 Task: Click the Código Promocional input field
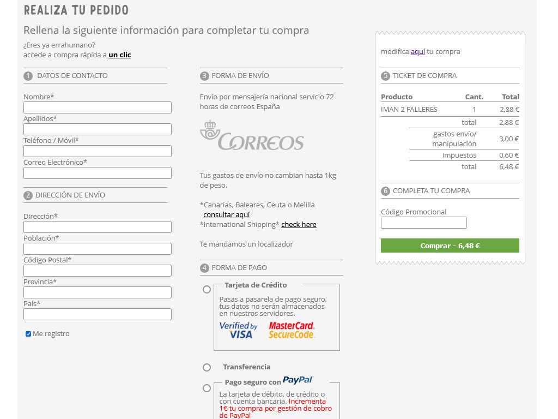tap(423, 223)
